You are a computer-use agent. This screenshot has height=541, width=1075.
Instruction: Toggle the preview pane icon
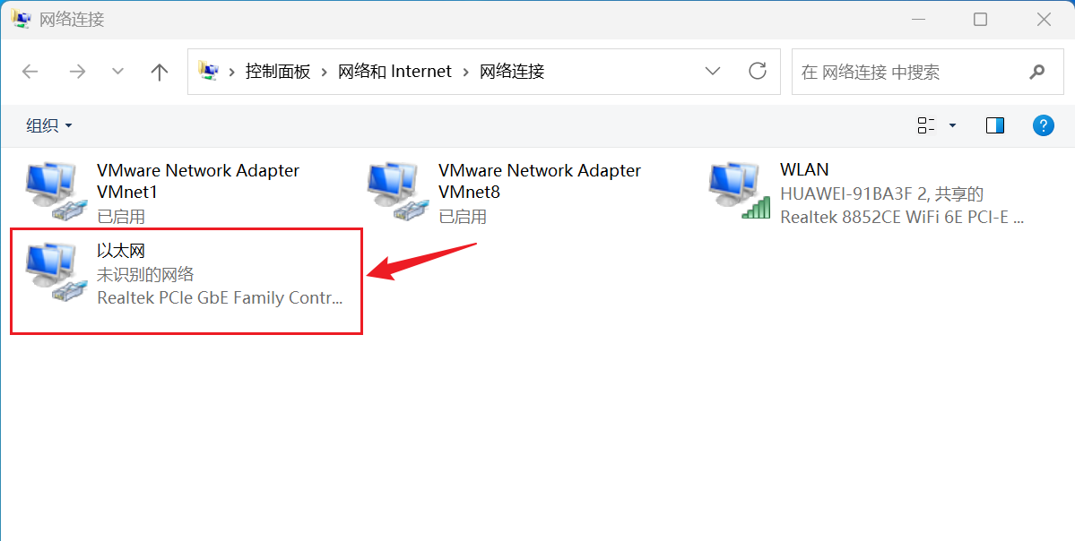click(995, 125)
